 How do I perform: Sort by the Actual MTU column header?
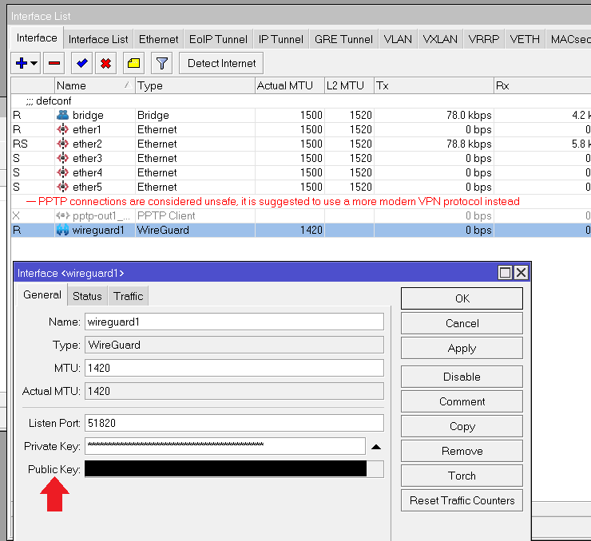(289, 86)
